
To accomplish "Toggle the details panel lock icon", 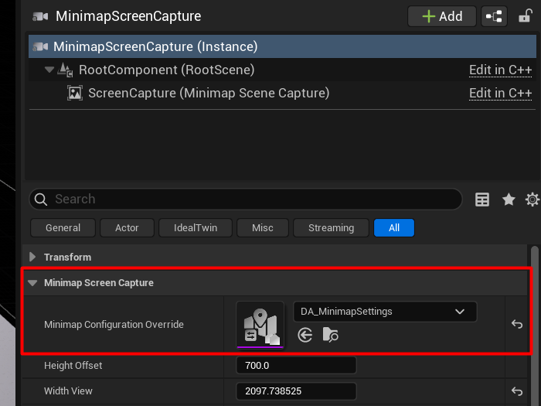I will 525,16.
